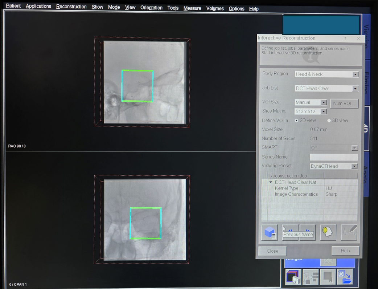
Task: Click the waveform pencil icon
Action: point(349,232)
